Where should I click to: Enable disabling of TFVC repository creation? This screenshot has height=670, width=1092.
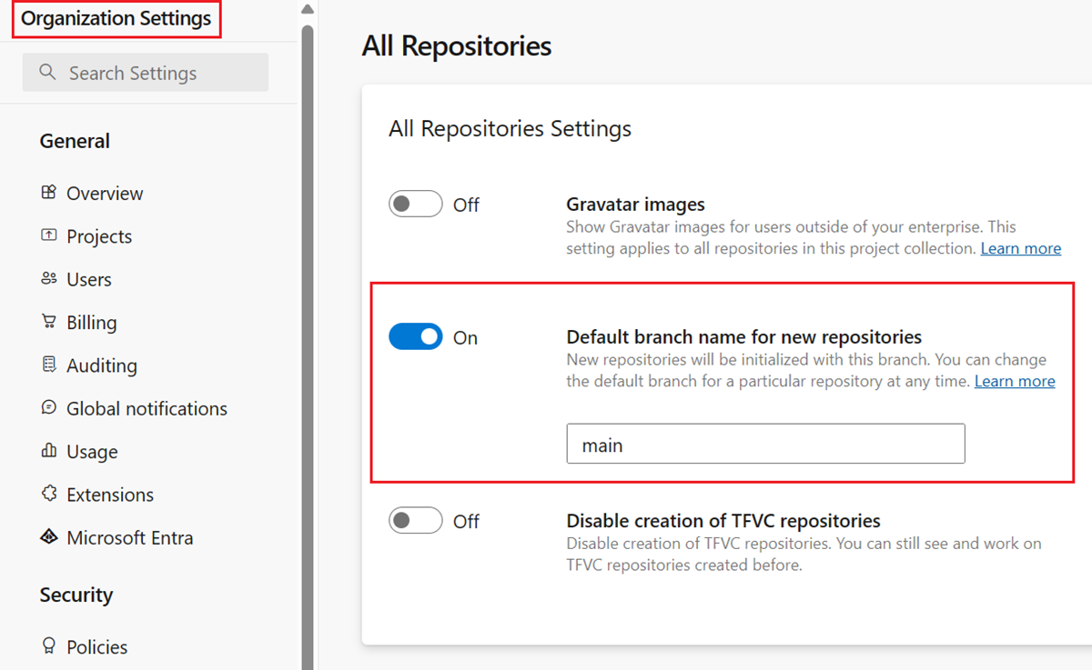pos(415,520)
